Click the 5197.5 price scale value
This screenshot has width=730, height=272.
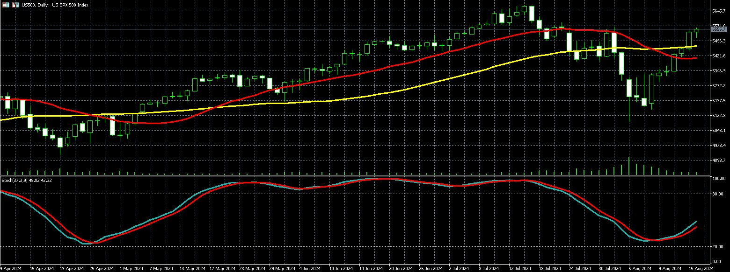719,101
